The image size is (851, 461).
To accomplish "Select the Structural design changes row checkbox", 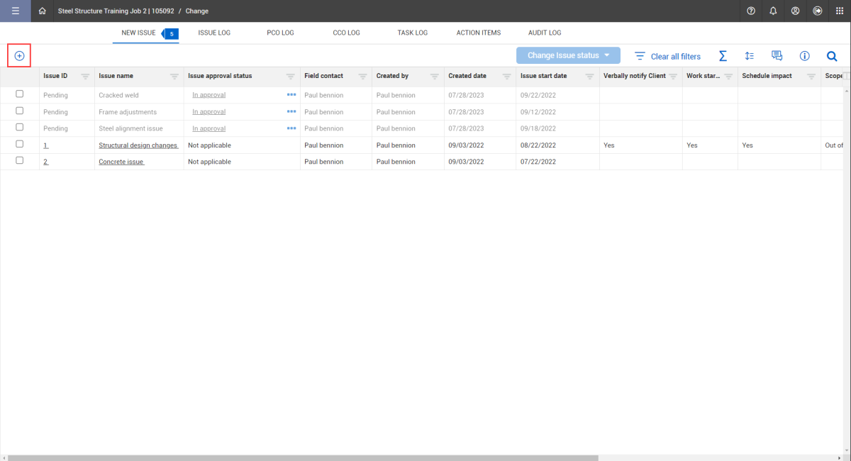I will (x=20, y=144).
